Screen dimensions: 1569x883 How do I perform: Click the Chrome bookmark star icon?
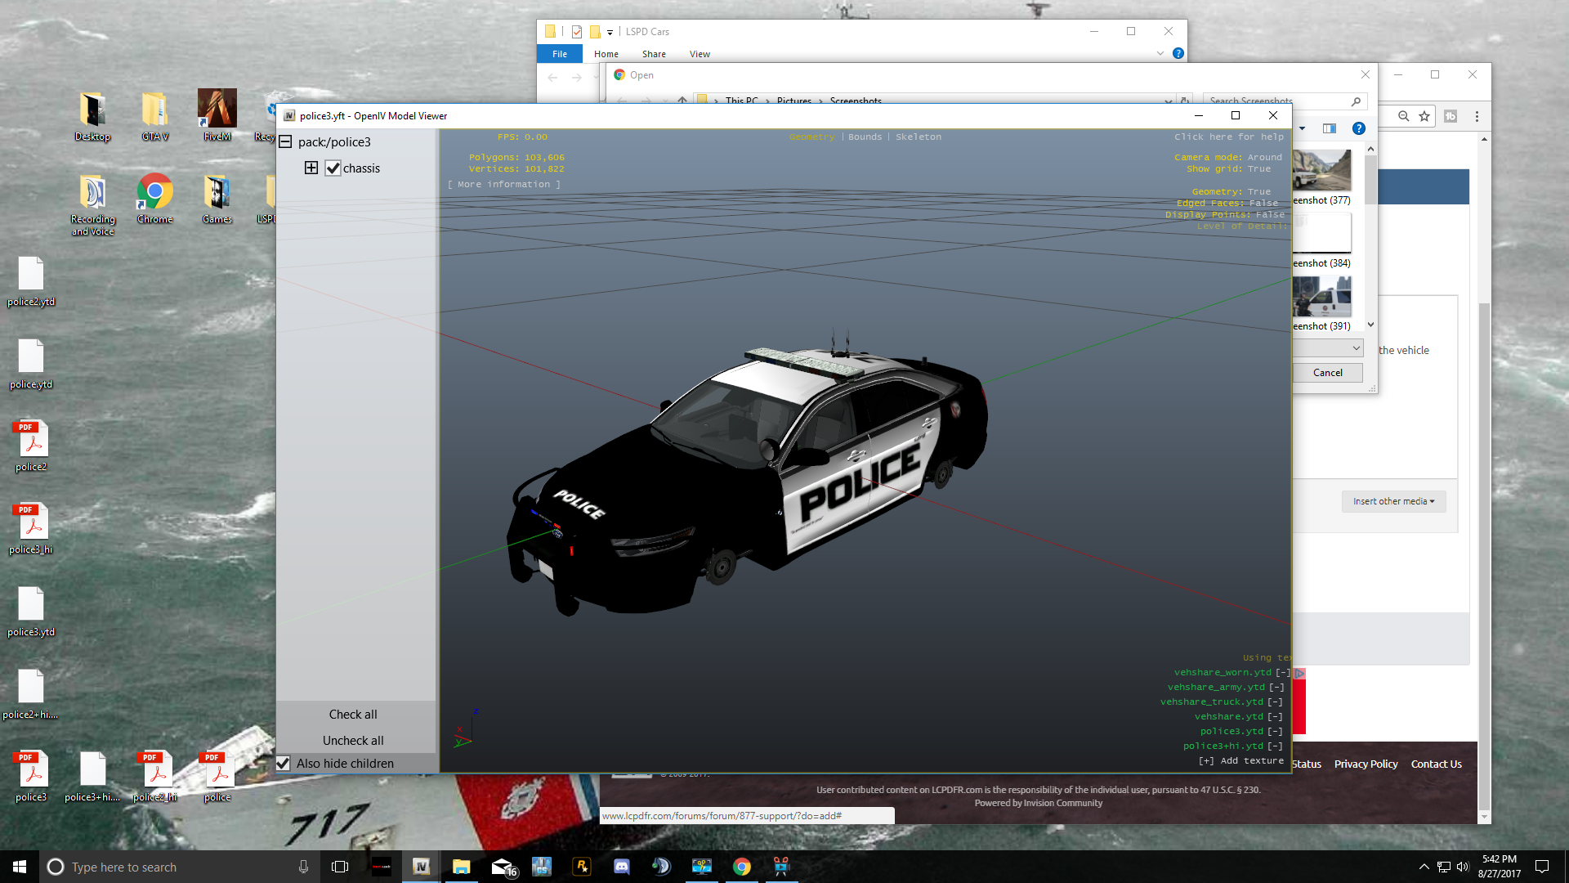(x=1424, y=116)
